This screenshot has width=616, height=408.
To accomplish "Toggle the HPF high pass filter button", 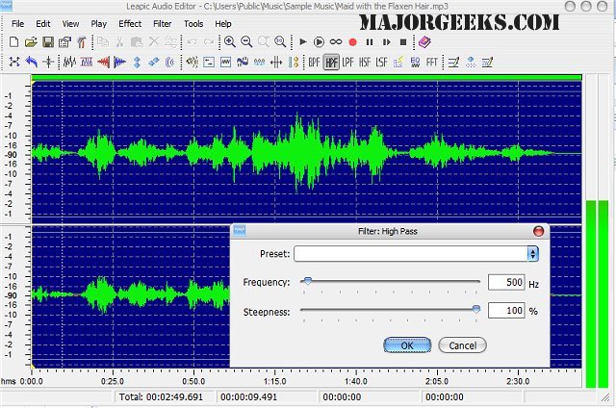I will click(332, 62).
